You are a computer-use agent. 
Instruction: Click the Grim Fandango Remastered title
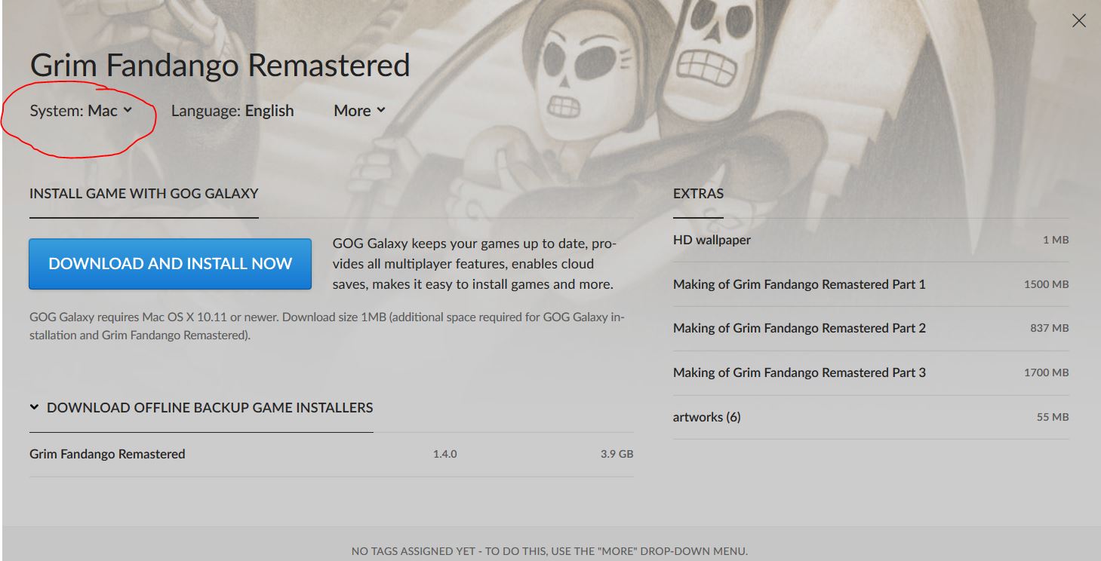click(220, 66)
